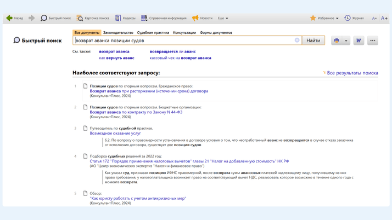The height and width of the screenshot is (220, 392).
Task: Open the Возмездное оказание услуг result link
Action: [x=115, y=133]
